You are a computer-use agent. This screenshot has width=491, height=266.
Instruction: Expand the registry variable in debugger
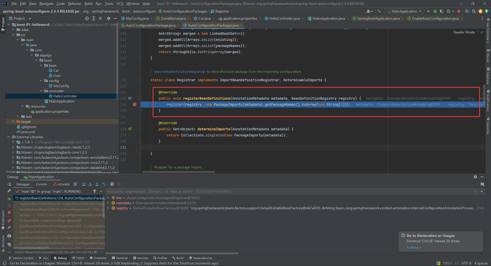pyautogui.click(x=108, y=208)
